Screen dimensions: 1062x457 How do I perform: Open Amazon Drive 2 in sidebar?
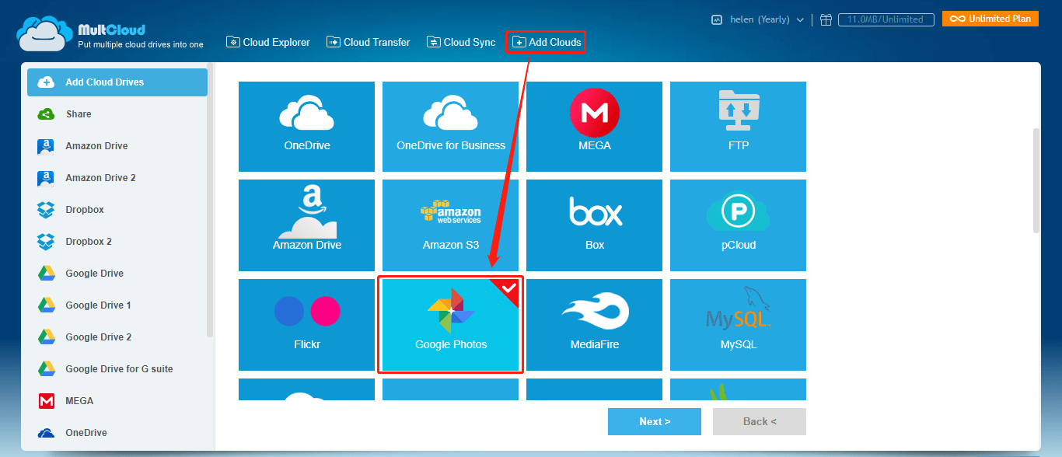coord(117,178)
